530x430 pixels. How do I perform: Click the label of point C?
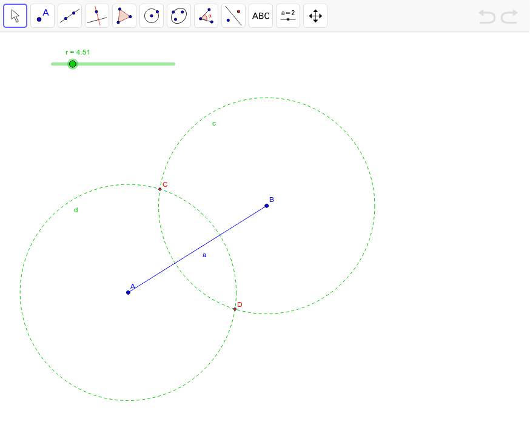point(165,184)
